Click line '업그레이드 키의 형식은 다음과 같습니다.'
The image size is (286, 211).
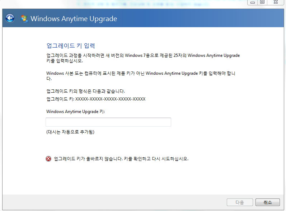[x=85, y=91]
